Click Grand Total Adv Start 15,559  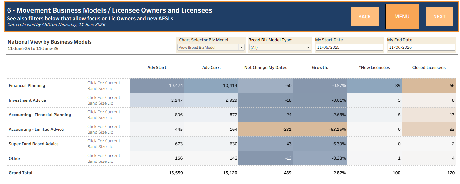(x=157, y=173)
